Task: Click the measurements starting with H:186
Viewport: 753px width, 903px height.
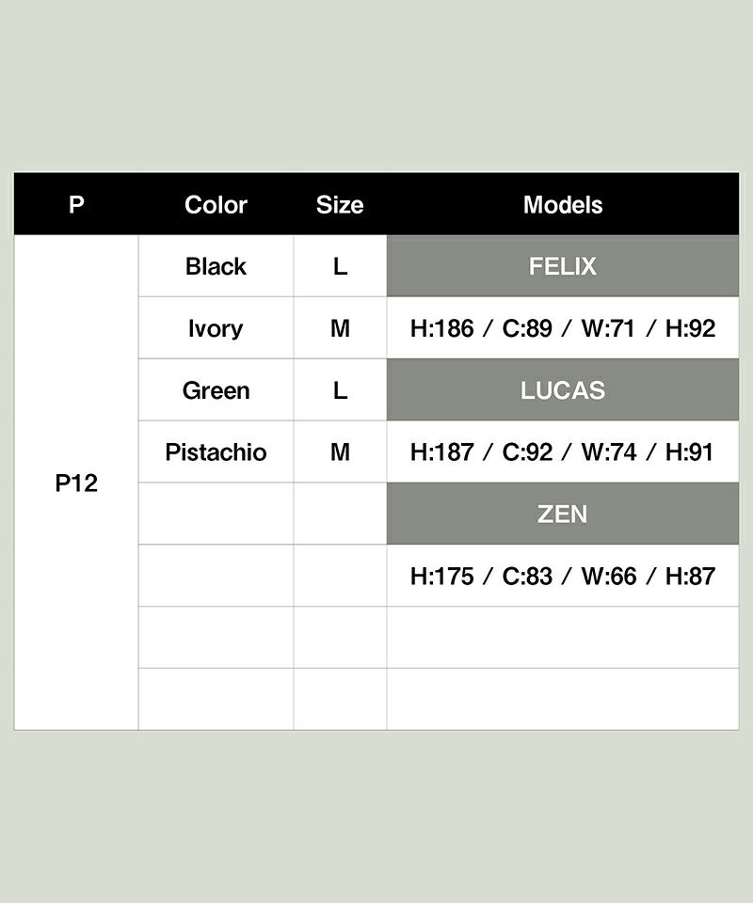Action: [563, 328]
